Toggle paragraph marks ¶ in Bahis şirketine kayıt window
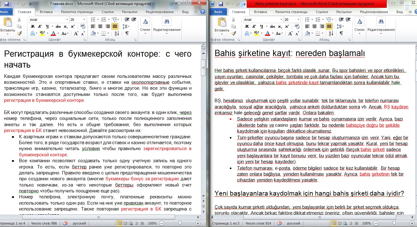Image resolution: width=417 pixels, height=227 pixels. point(341,33)
